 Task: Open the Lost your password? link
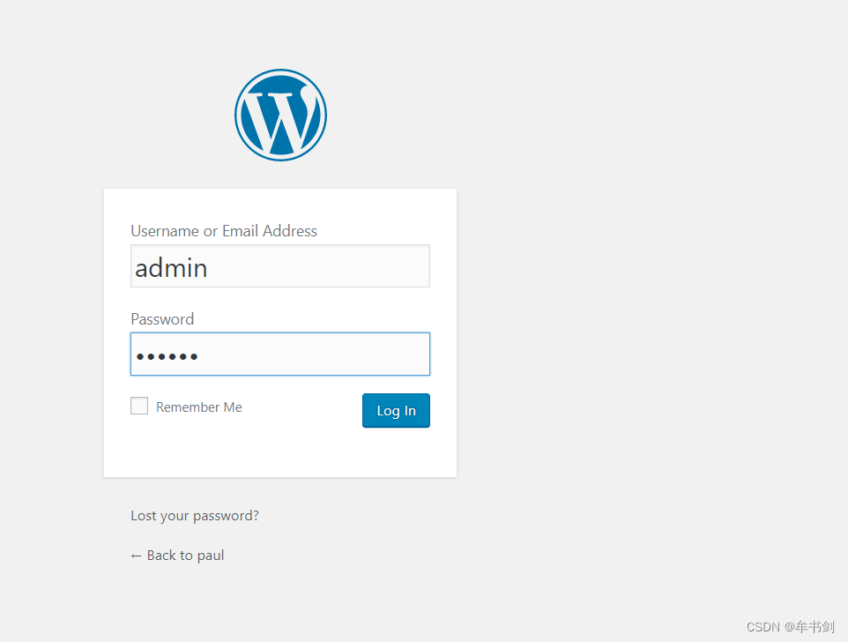pyautogui.click(x=195, y=516)
